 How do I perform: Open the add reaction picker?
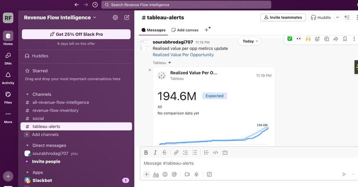(318, 39)
